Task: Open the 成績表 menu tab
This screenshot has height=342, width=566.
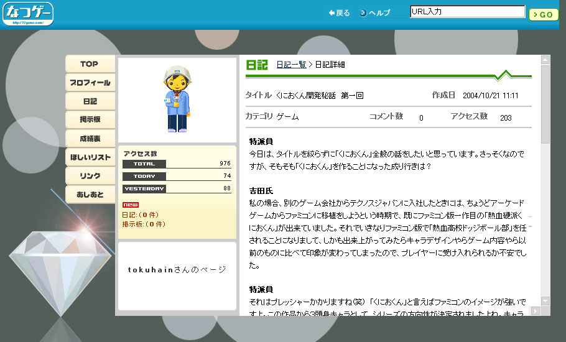Action: point(90,139)
